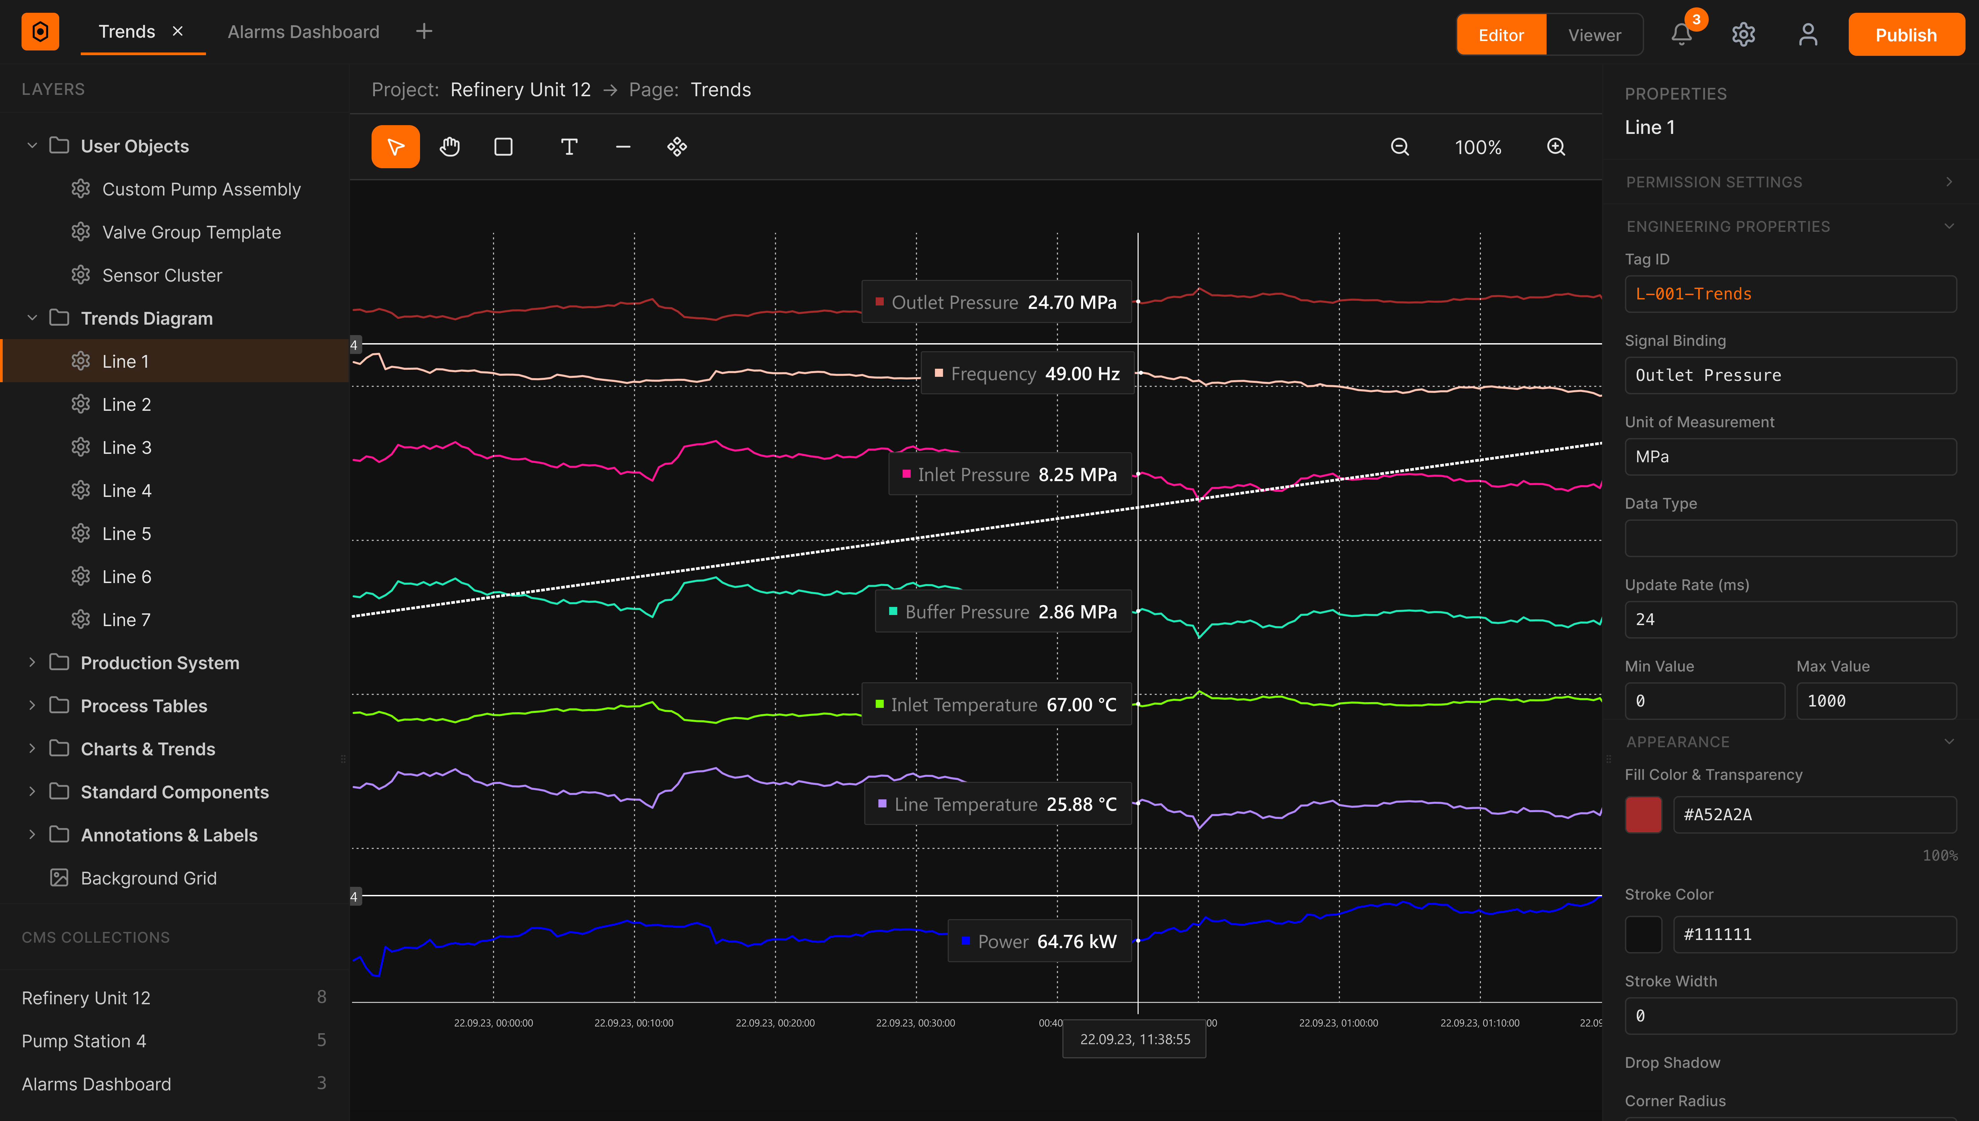The height and width of the screenshot is (1121, 1979).
Task: Open the Refinery Unit 12 collection
Action: pyautogui.click(x=175, y=997)
